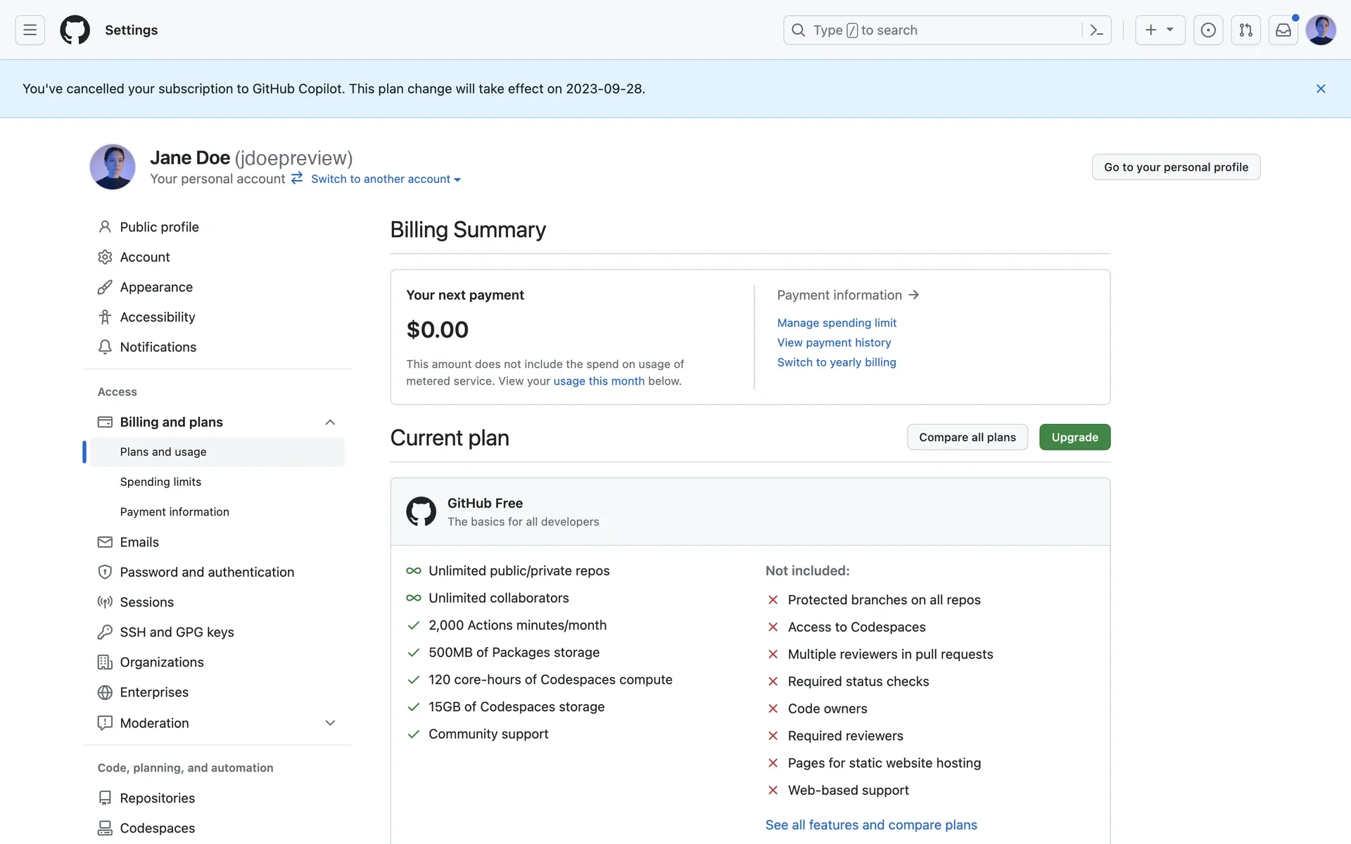Click the Public profile person icon

tap(105, 227)
